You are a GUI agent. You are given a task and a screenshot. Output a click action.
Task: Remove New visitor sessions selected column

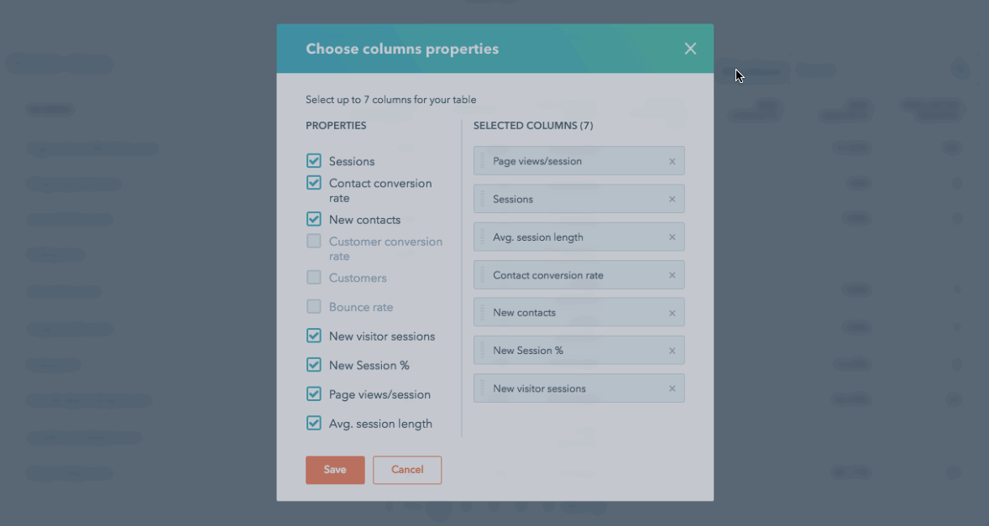pos(672,388)
